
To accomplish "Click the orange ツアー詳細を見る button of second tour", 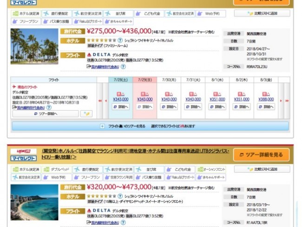I will 262,155.
